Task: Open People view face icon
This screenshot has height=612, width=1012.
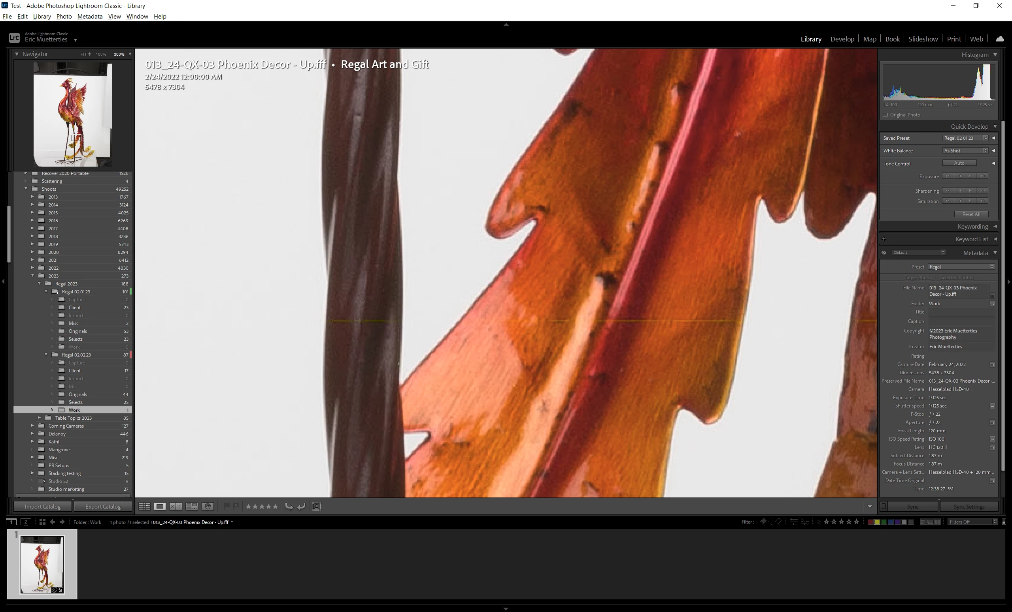Action: 208,507
